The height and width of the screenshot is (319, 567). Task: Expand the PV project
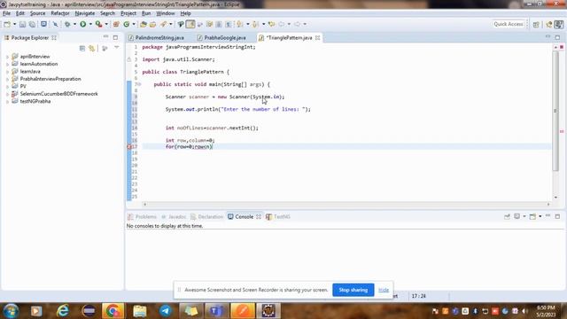tap(7, 87)
